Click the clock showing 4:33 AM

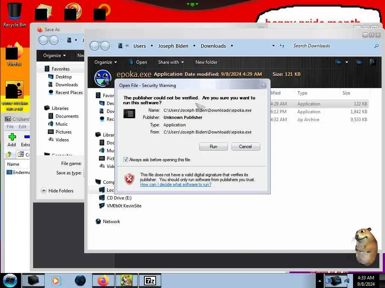(x=366, y=281)
